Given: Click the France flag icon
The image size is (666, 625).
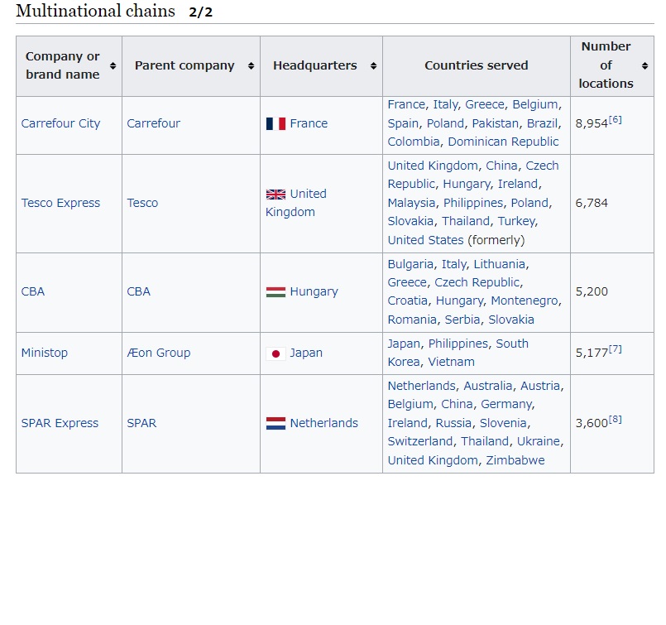Looking at the screenshot, I should (276, 123).
